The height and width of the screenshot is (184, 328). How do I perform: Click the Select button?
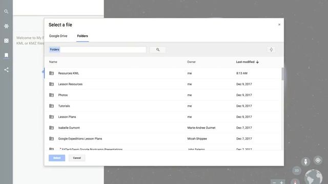tap(57, 158)
